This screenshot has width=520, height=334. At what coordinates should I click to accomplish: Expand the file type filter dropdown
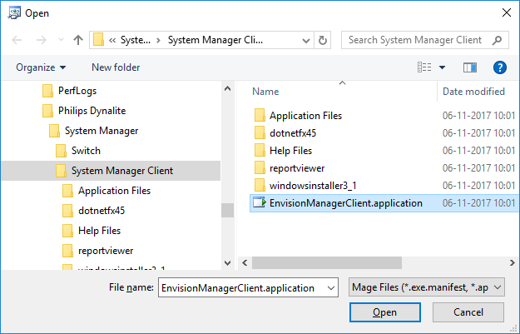click(426, 287)
